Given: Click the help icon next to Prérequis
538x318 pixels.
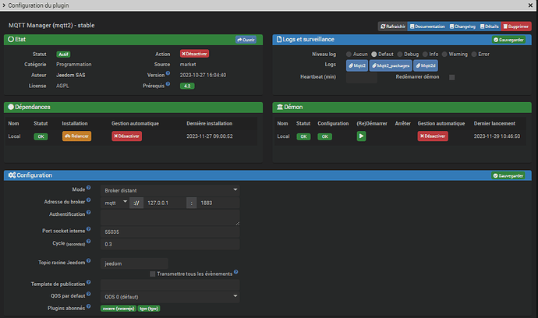Looking at the screenshot, I should pos(168,83).
